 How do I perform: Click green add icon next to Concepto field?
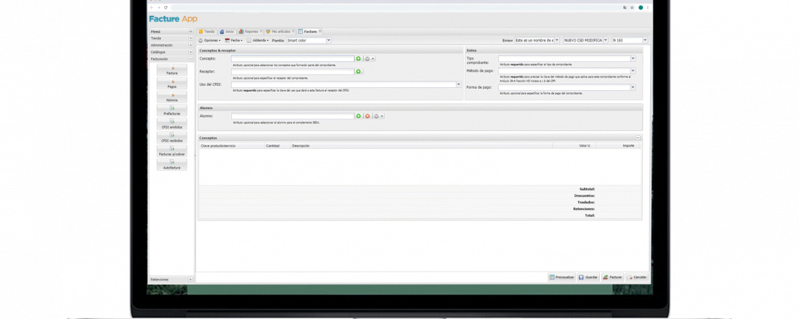(358, 58)
